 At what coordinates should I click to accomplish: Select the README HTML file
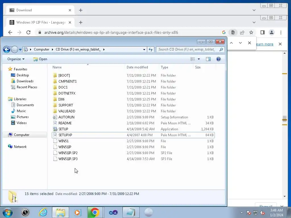point(133,123)
